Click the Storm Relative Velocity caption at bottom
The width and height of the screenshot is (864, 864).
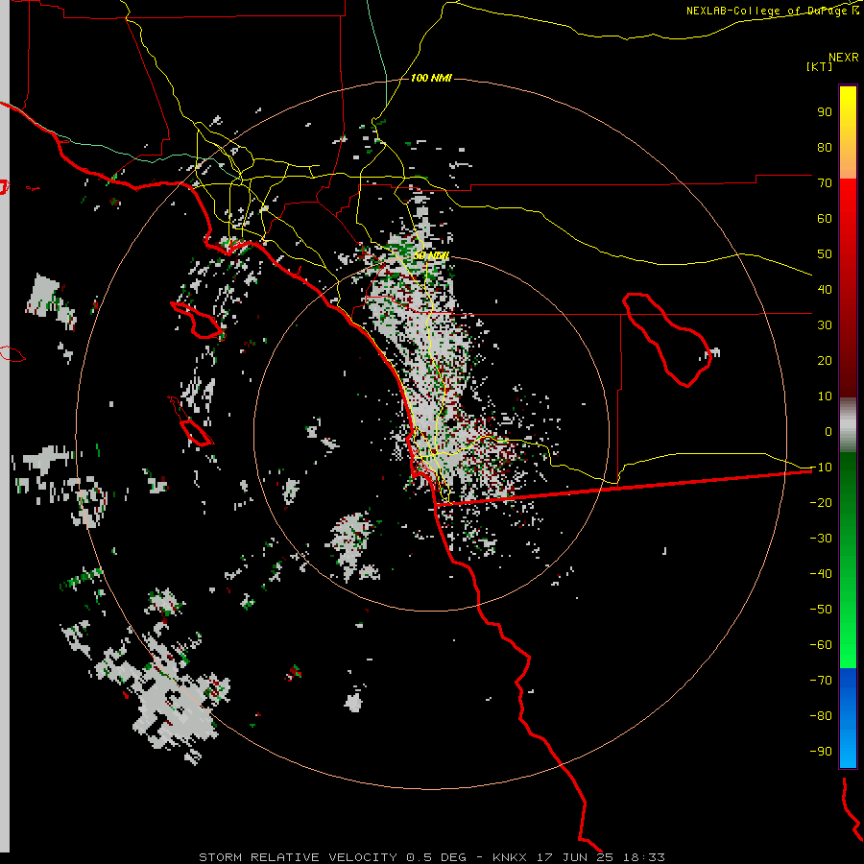click(x=431, y=857)
